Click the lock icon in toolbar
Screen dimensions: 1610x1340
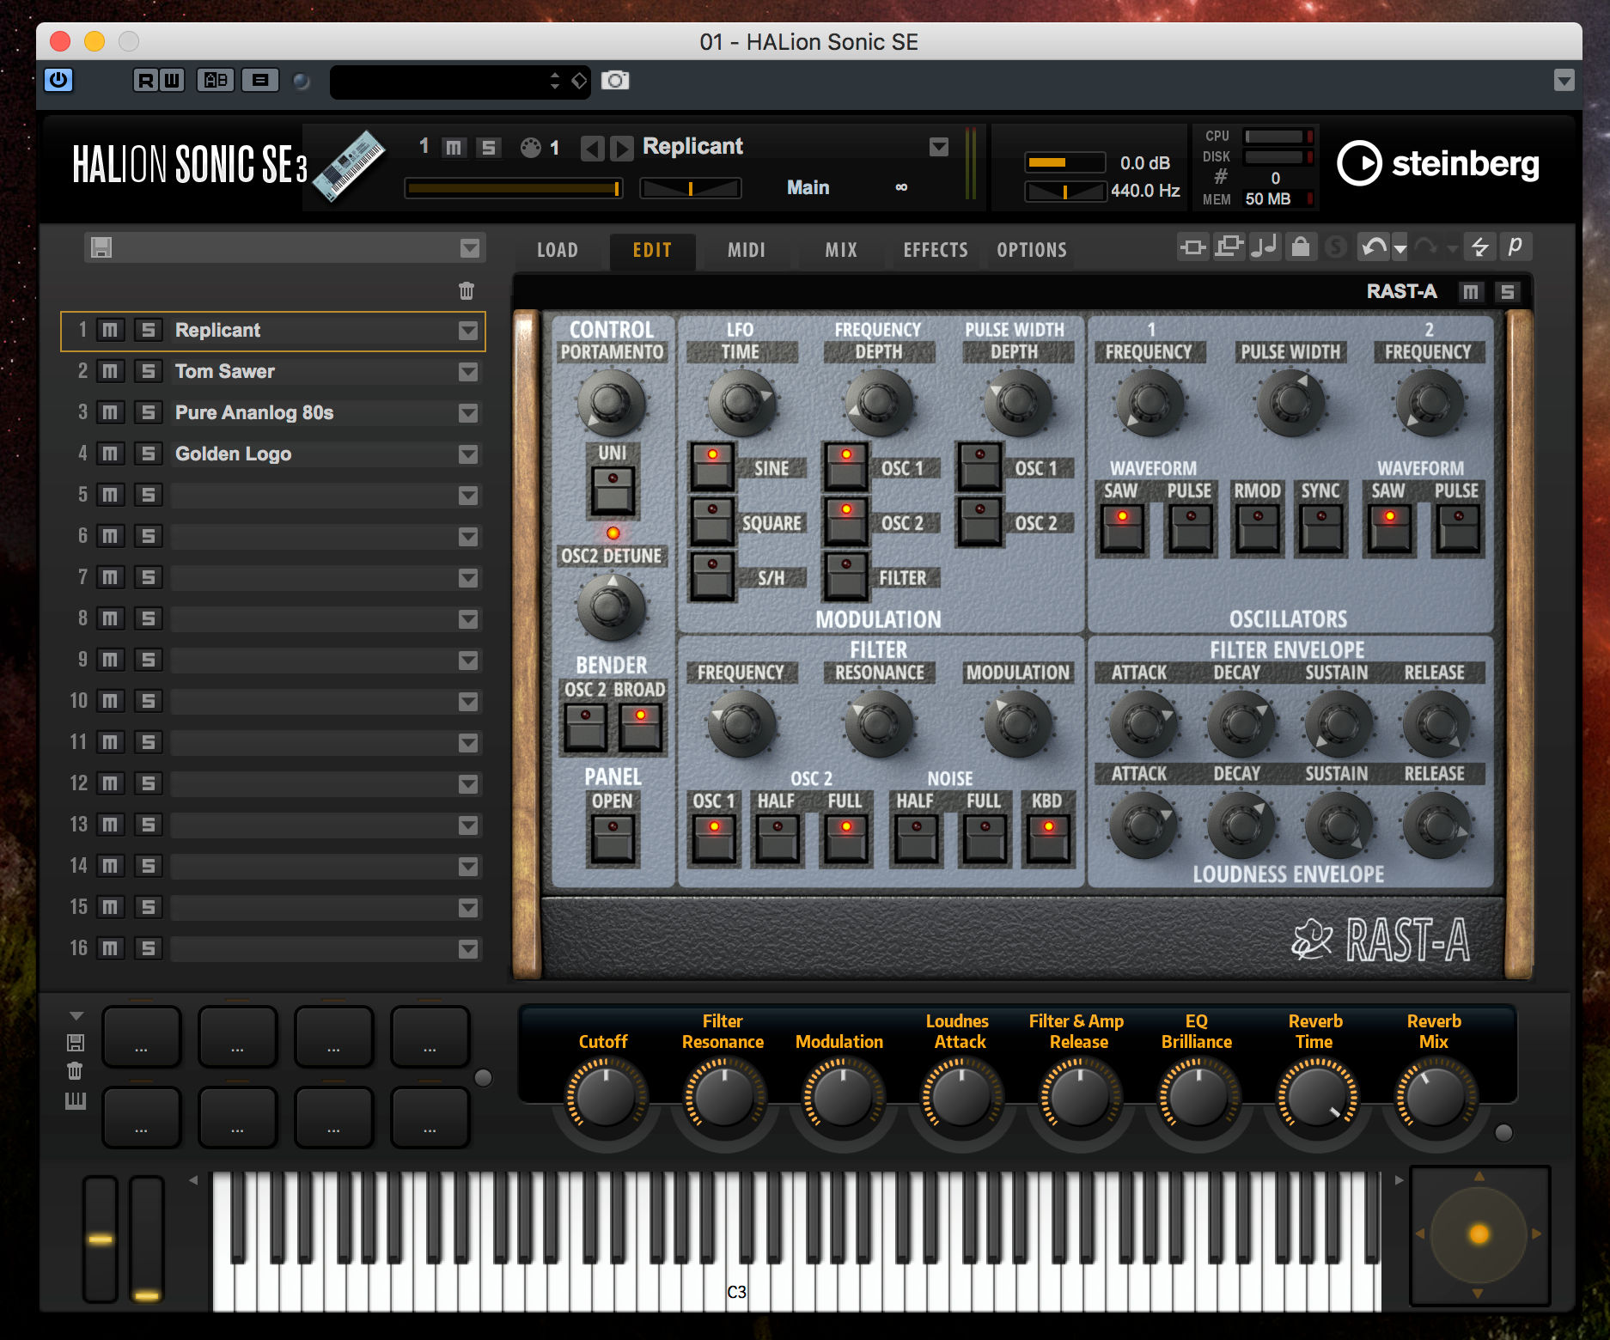[1301, 247]
